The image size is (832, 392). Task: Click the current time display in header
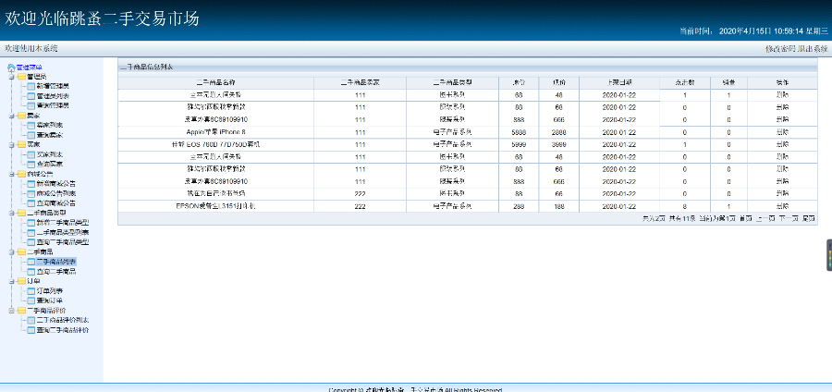tap(753, 31)
